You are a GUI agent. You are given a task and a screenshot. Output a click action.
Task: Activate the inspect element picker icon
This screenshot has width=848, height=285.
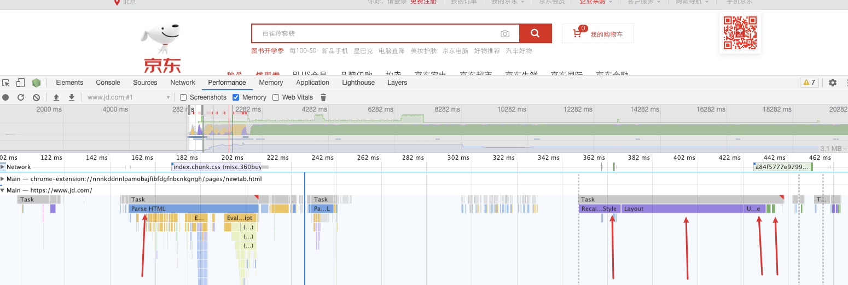click(6, 83)
